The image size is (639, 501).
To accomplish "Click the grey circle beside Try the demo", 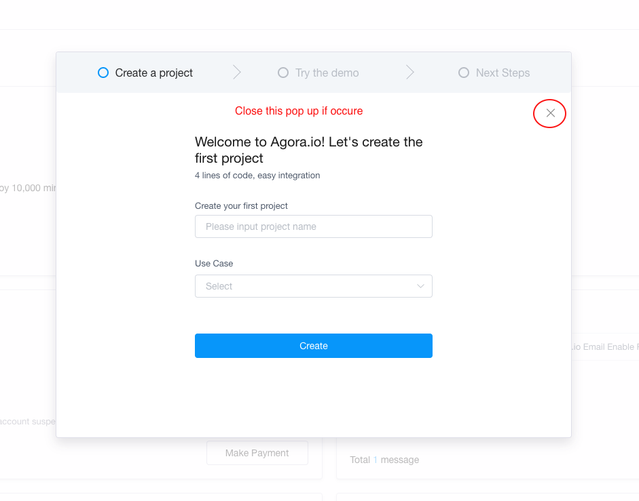I will [x=283, y=73].
